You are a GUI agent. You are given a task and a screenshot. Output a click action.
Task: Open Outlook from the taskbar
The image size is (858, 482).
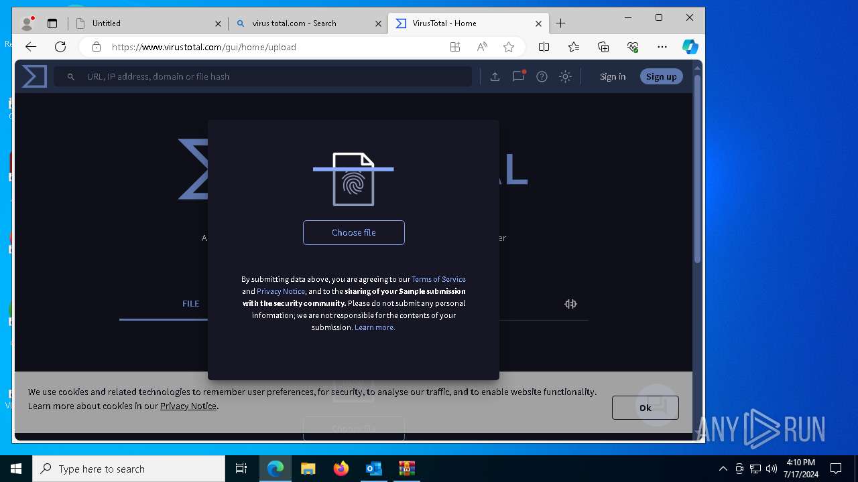373,469
